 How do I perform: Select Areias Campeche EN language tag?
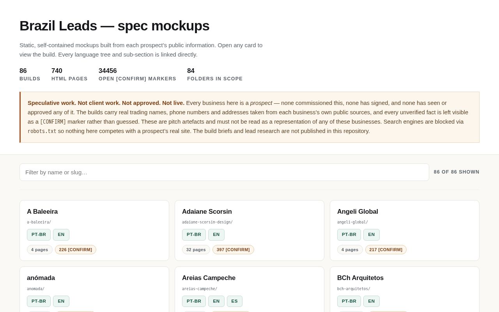point(216,301)
